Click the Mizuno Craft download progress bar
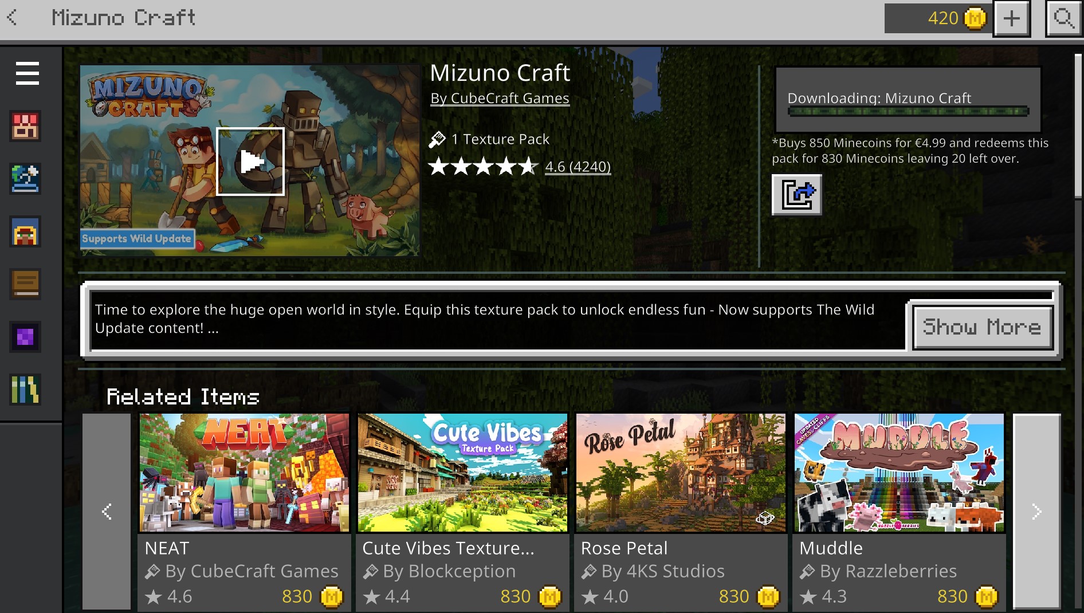 (908, 112)
